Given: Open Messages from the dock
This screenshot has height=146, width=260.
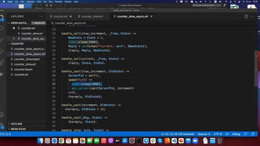Looking at the screenshot, I should click(89, 141).
